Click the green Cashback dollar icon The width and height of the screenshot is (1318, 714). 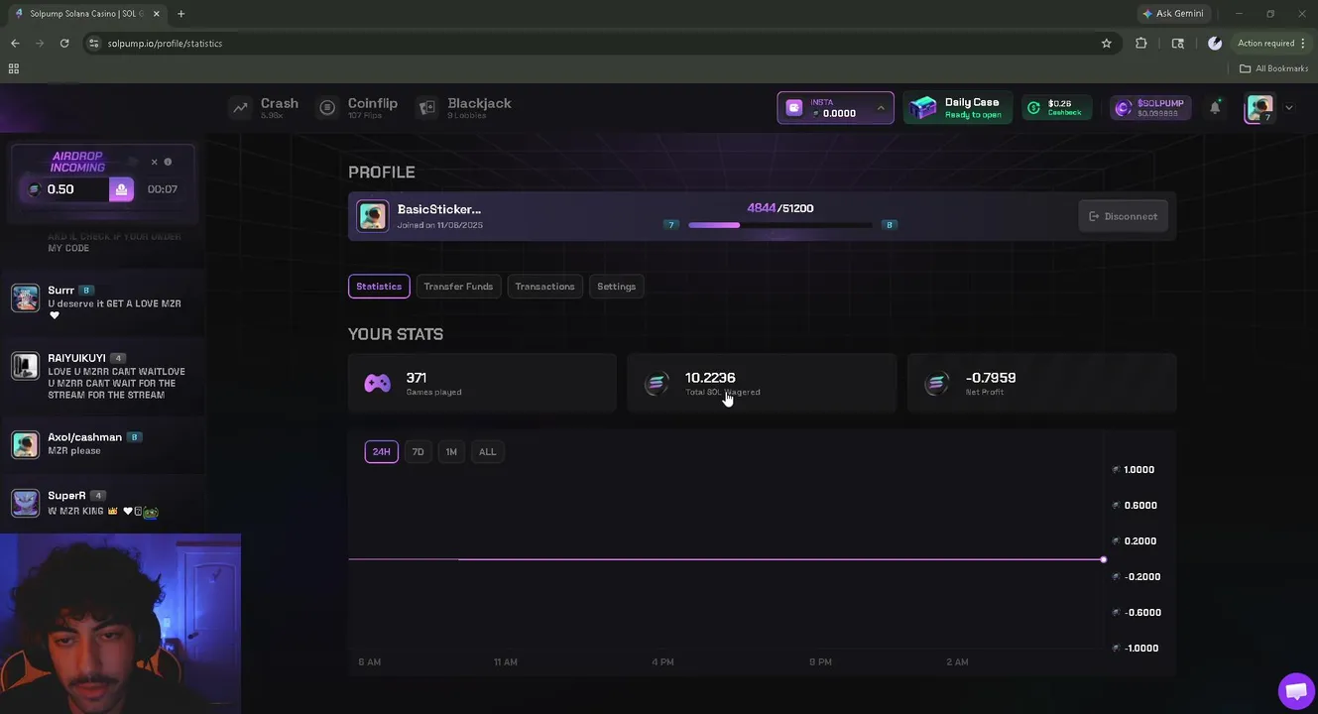point(1034,108)
